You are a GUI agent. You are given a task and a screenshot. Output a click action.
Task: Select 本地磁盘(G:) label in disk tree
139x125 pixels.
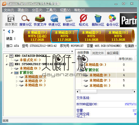[35, 85]
